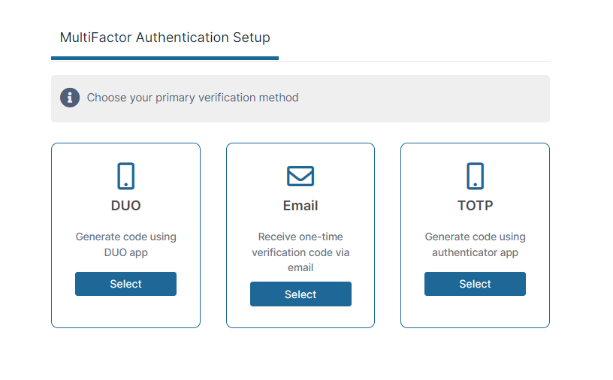The image size is (613, 380).
Task: Click the TOTP heading text
Action: (475, 205)
